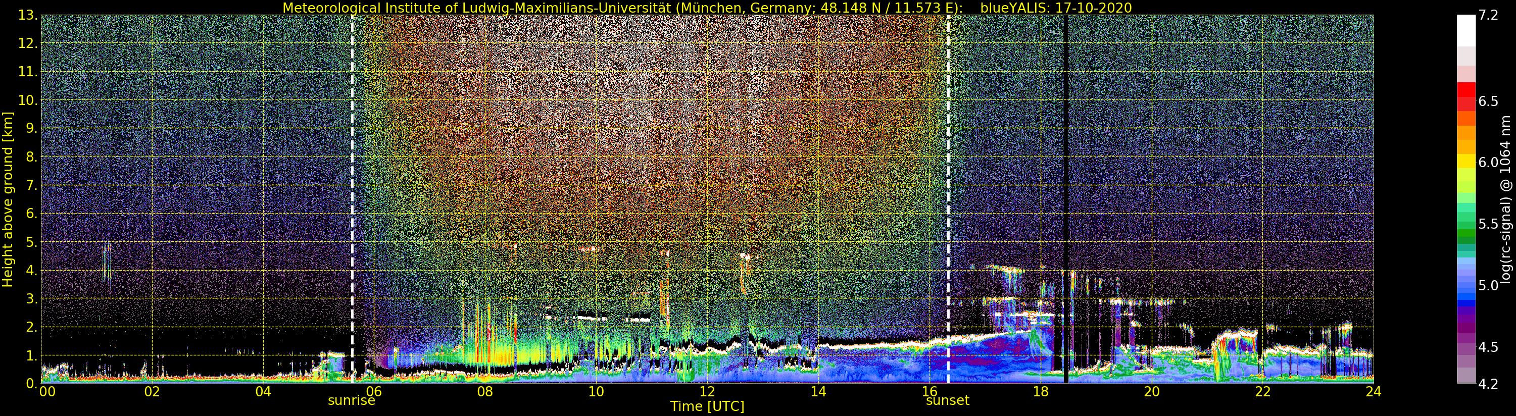Image resolution: width=1516 pixels, height=416 pixels.
Task: Click the time tick label '04'
Action: tap(263, 391)
